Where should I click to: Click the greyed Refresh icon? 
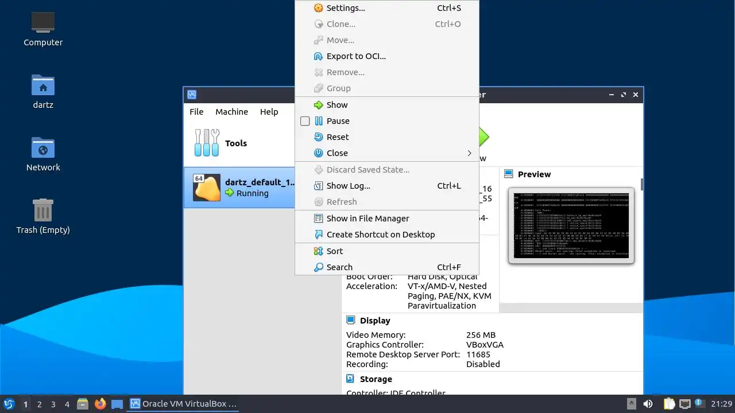click(x=318, y=202)
